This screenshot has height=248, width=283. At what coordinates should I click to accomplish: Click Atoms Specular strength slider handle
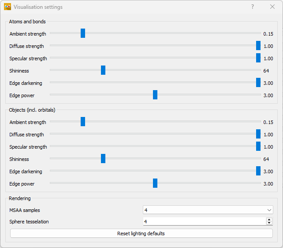tap(258, 58)
